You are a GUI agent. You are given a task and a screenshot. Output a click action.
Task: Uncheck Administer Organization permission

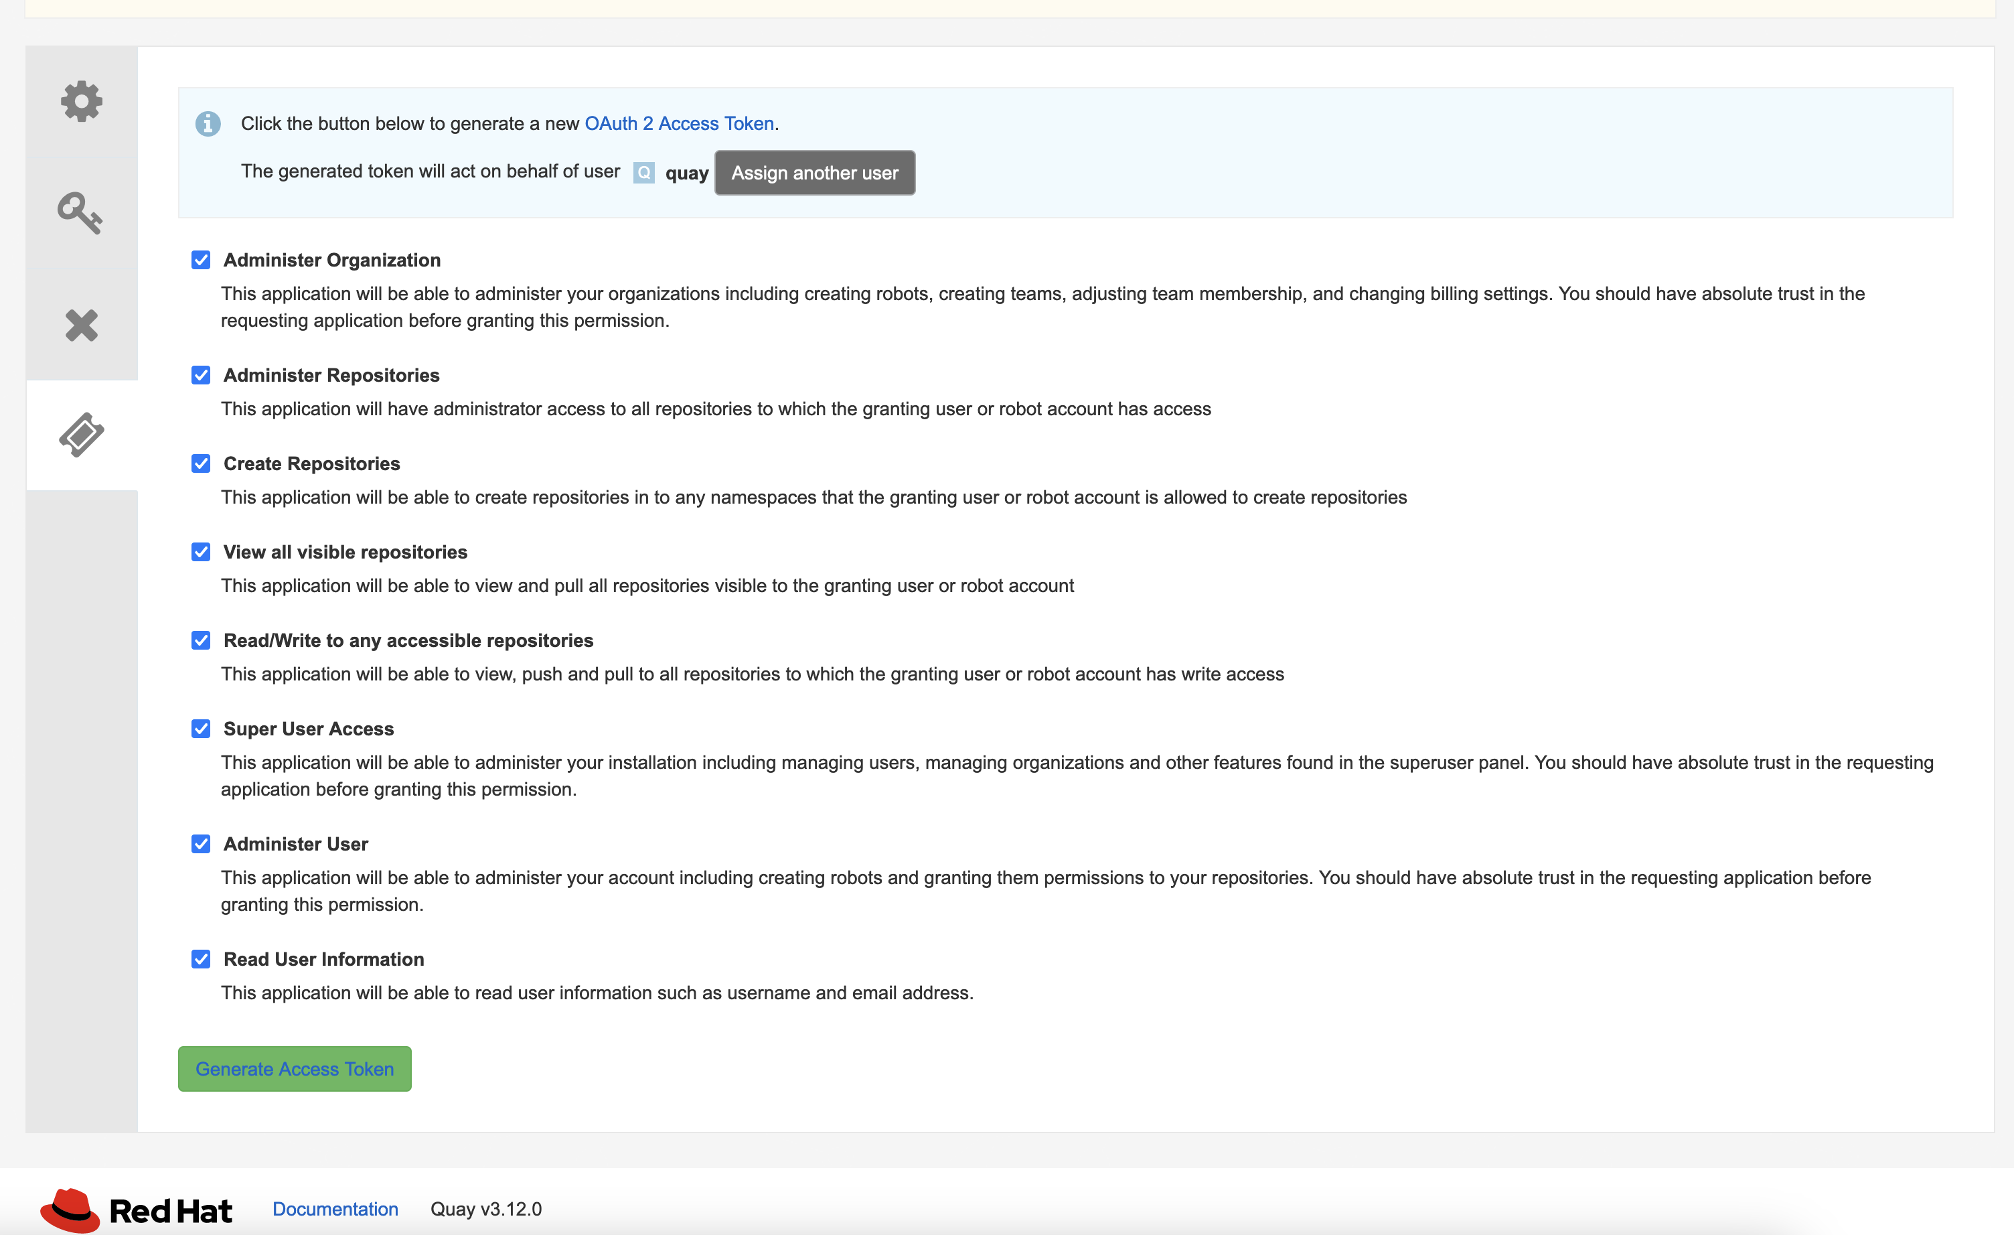tap(201, 260)
